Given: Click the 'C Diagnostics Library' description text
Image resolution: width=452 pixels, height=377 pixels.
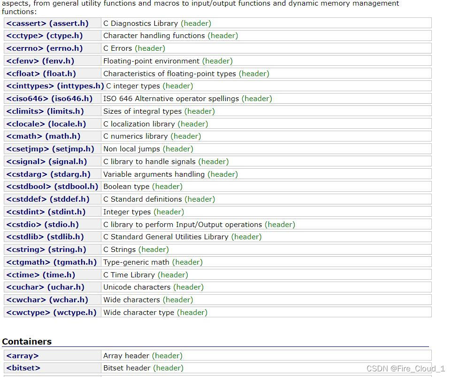Looking at the screenshot, I should [x=141, y=24].
